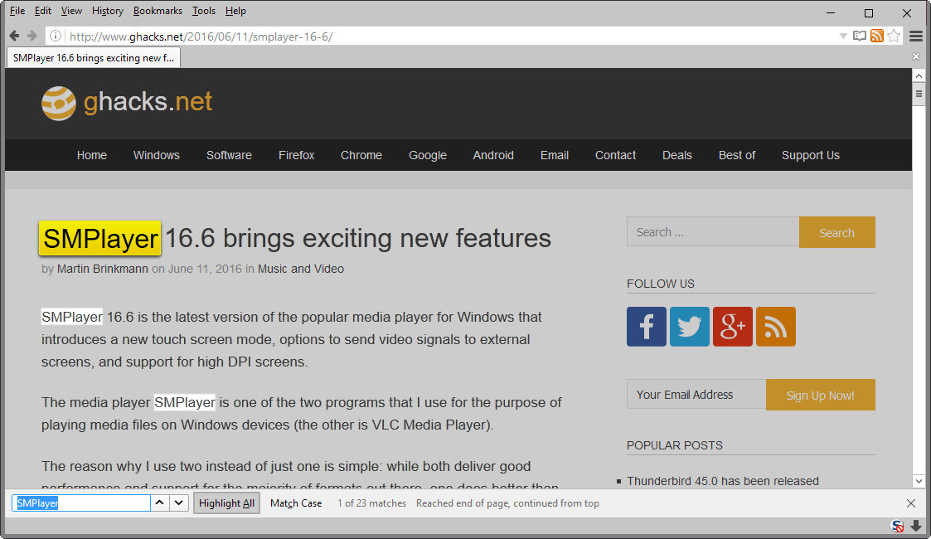Open the History menu

[108, 11]
